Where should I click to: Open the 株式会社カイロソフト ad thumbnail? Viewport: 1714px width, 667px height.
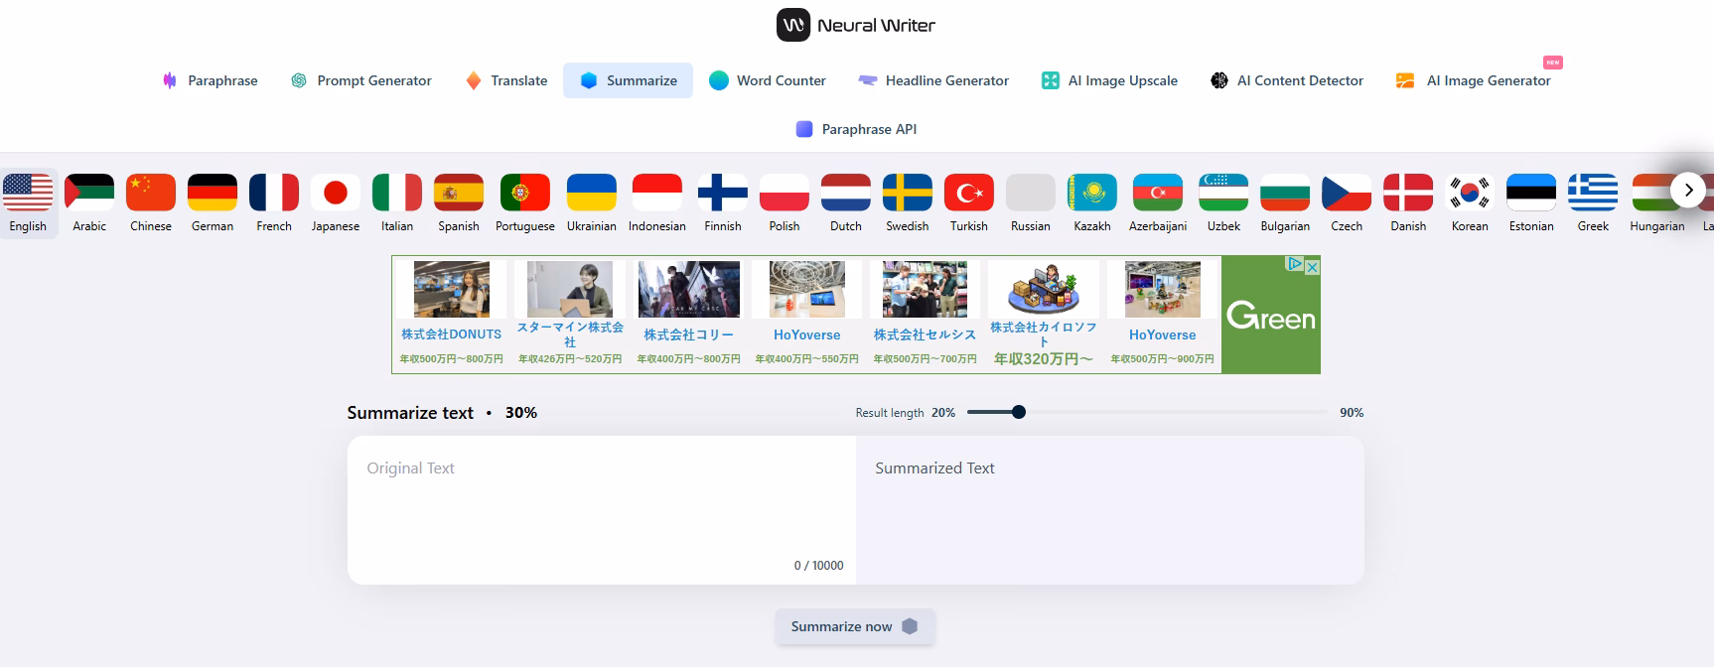[1044, 289]
